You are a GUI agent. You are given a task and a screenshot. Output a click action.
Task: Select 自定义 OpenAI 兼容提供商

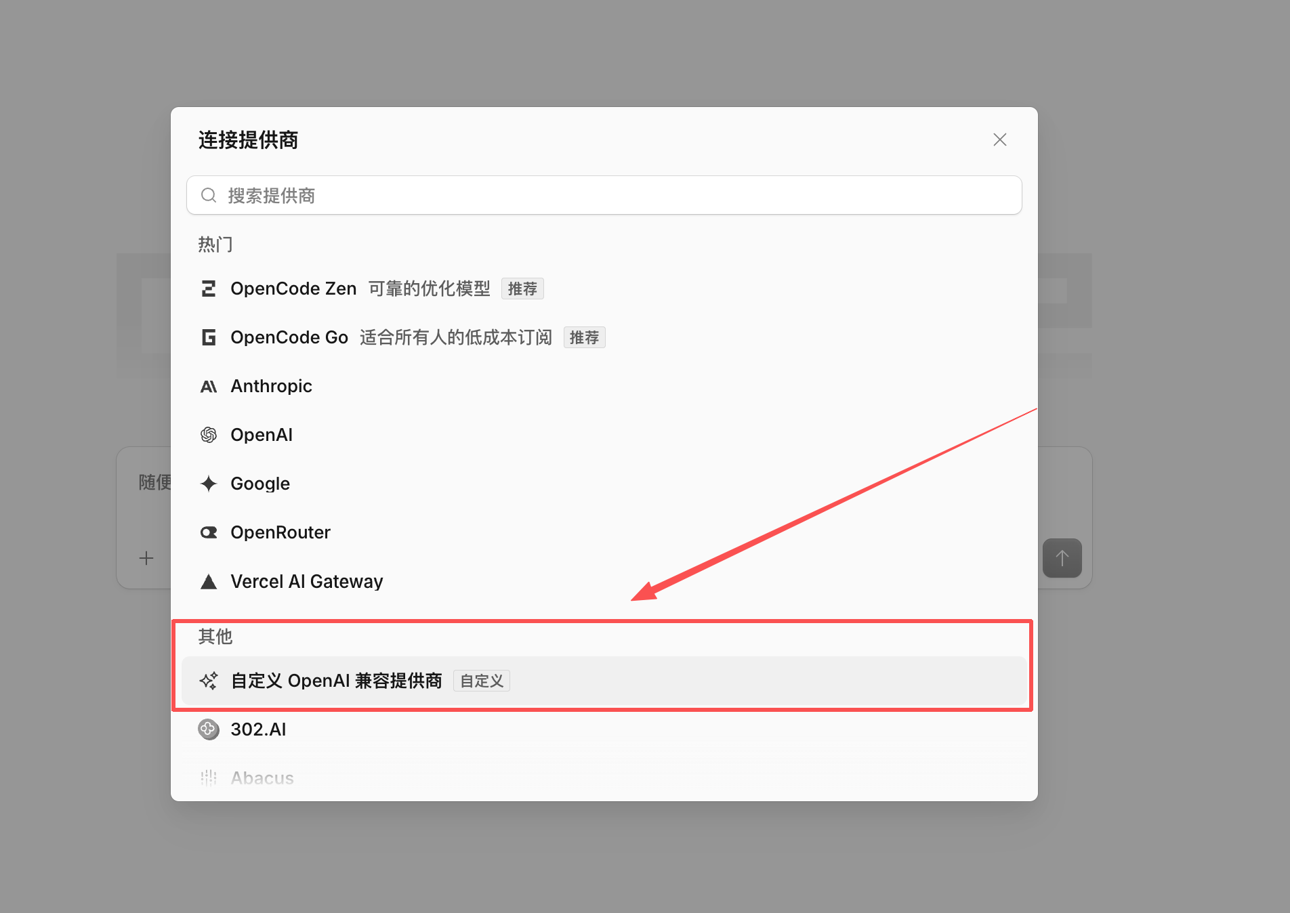point(604,681)
